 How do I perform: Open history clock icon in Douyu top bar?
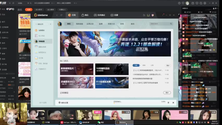click(179, 3)
